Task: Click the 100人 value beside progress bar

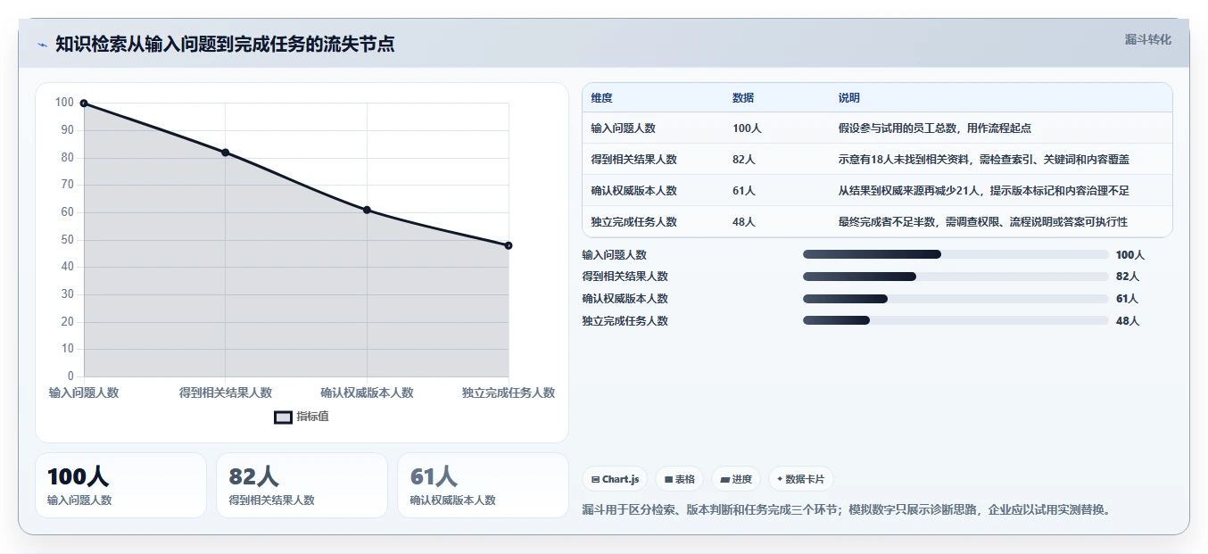Action: 1130,255
